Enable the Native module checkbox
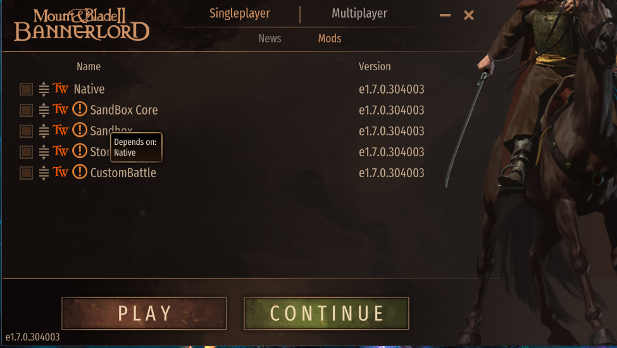The width and height of the screenshot is (617, 348). point(27,89)
